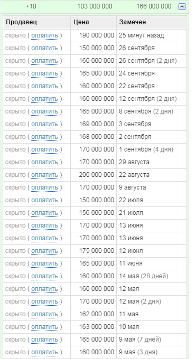Click оплатить for the 169 000 000 offer
Viewport: 196px width, 359px height.
pyautogui.click(x=45, y=124)
